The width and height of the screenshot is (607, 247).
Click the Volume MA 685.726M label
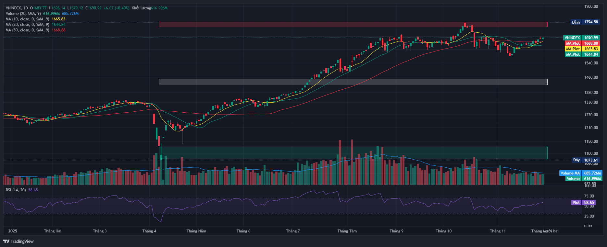[580, 173]
